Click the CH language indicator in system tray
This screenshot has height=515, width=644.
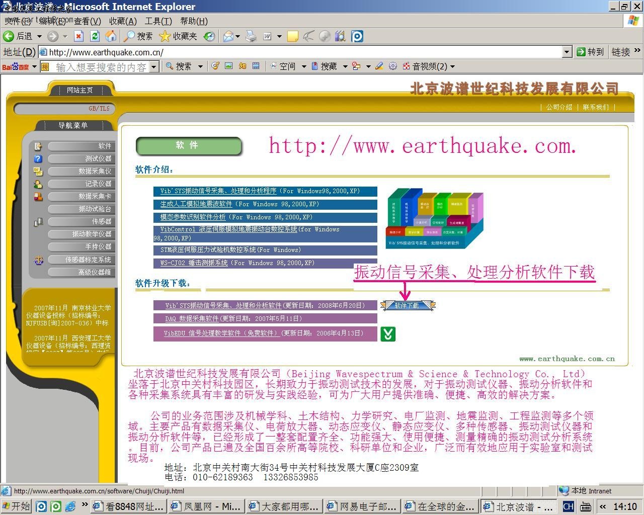[568, 506]
